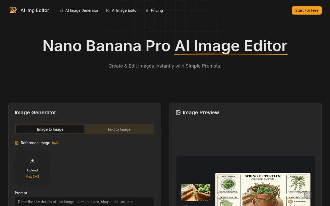Open the Pricing menu item
330x206 pixels.
(x=157, y=10)
